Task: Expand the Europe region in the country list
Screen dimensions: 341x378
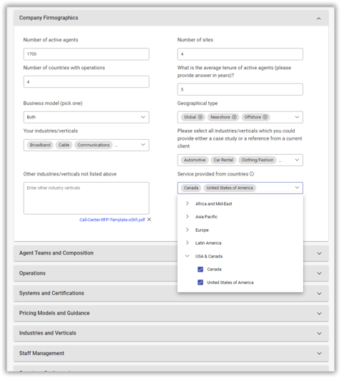Action: [x=187, y=230]
